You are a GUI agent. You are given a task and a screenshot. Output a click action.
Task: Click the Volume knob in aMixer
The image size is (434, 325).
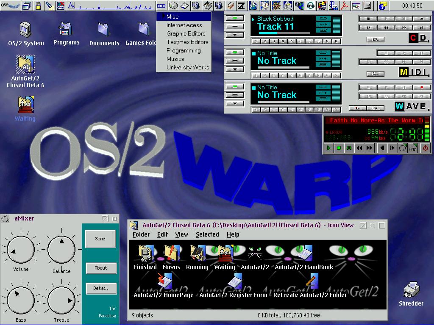point(20,250)
